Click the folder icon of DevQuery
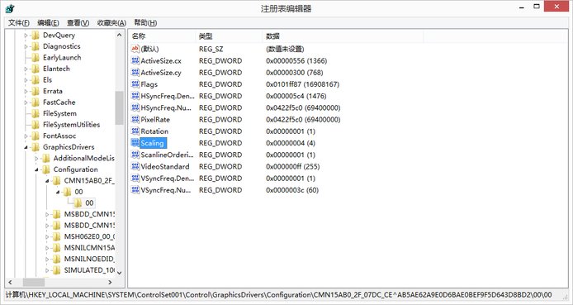The image size is (573, 305). 36,35
